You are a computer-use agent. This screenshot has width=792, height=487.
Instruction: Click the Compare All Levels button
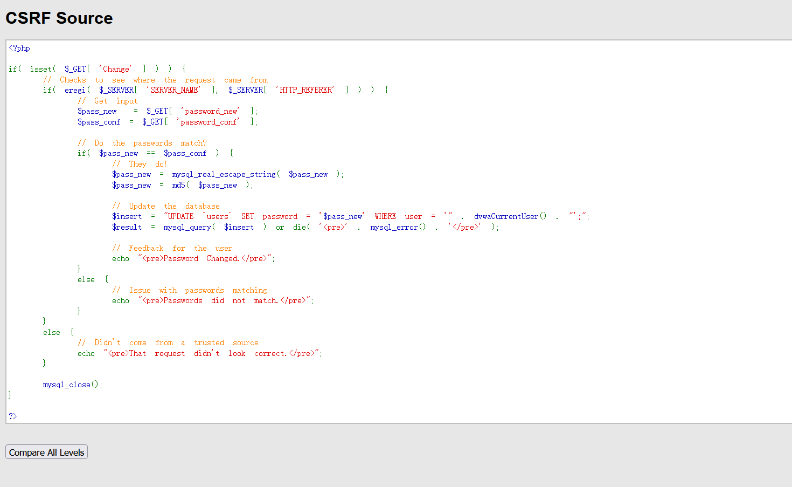pyautogui.click(x=46, y=452)
